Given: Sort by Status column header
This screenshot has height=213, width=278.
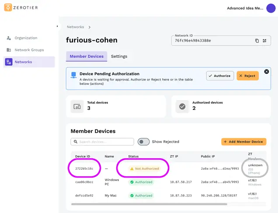Looking at the screenshot, I should [133, 156].
